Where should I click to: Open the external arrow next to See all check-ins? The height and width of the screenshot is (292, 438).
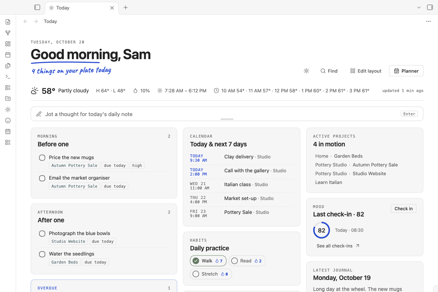coord(358,246)
